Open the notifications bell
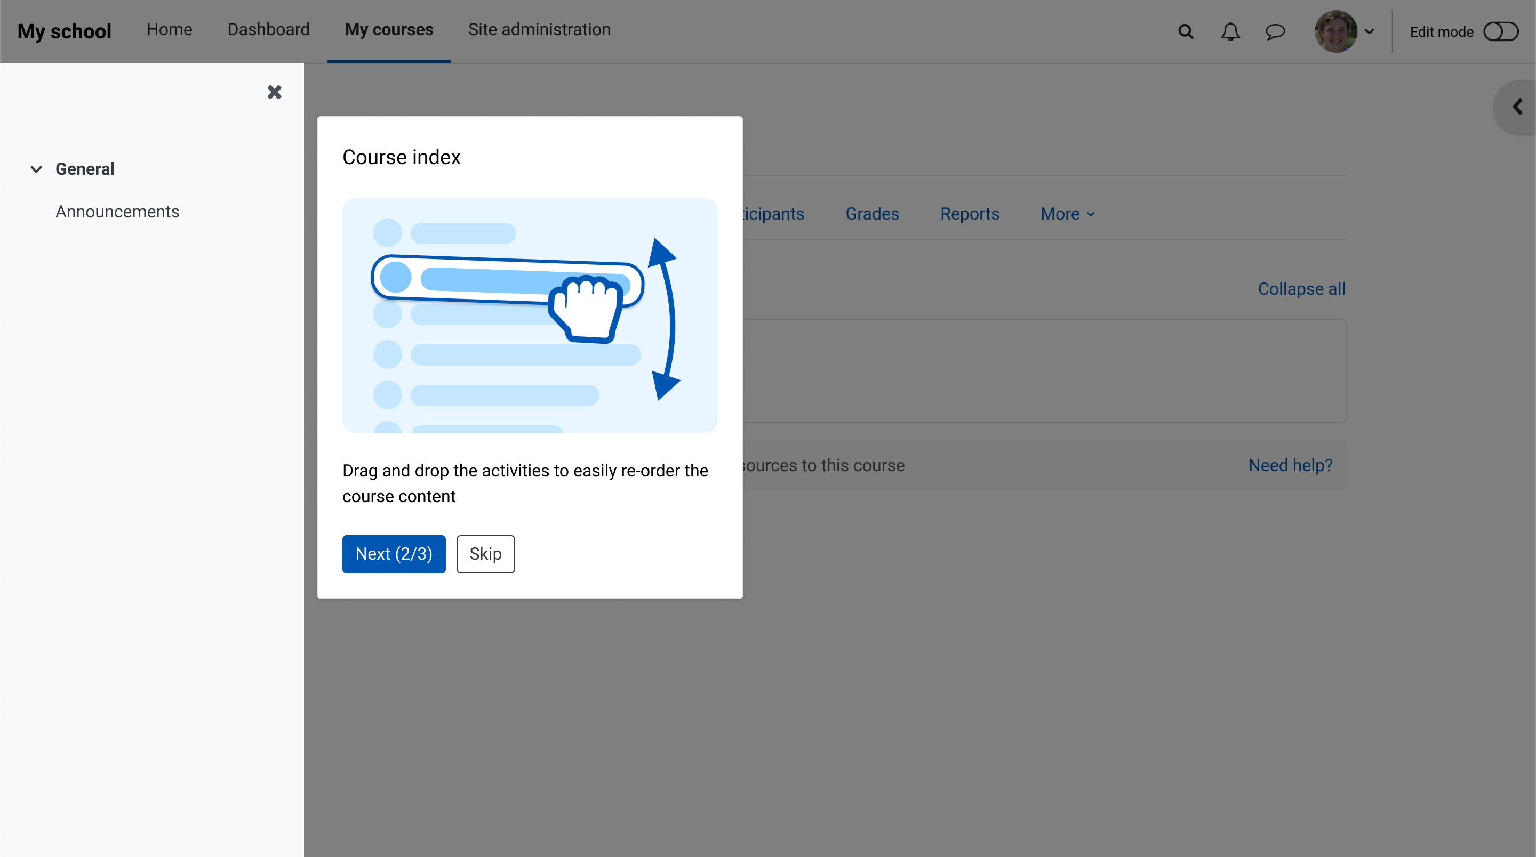The height and width of the screenshot is (857, 1536). coord(1230,31)
